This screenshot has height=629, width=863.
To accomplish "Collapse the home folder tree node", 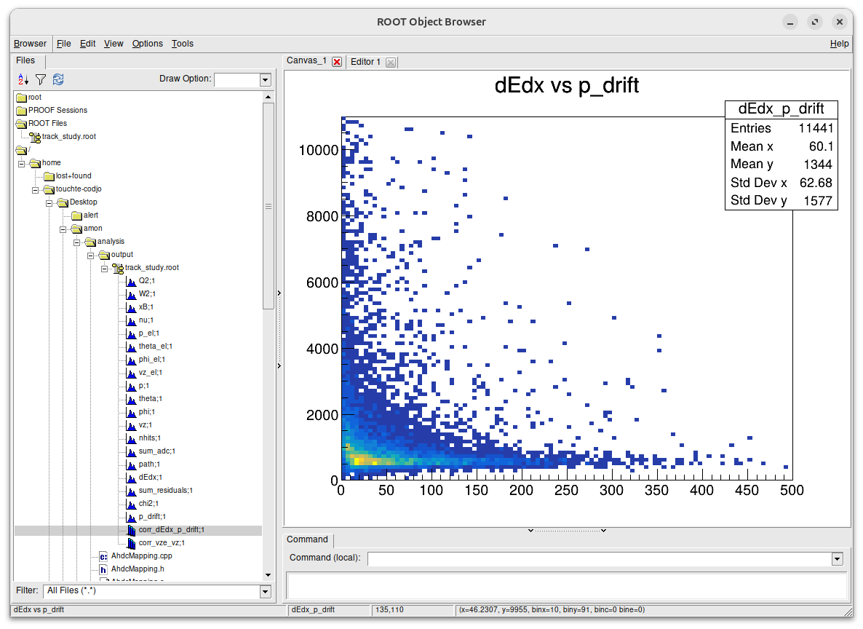I will point(21,164).
